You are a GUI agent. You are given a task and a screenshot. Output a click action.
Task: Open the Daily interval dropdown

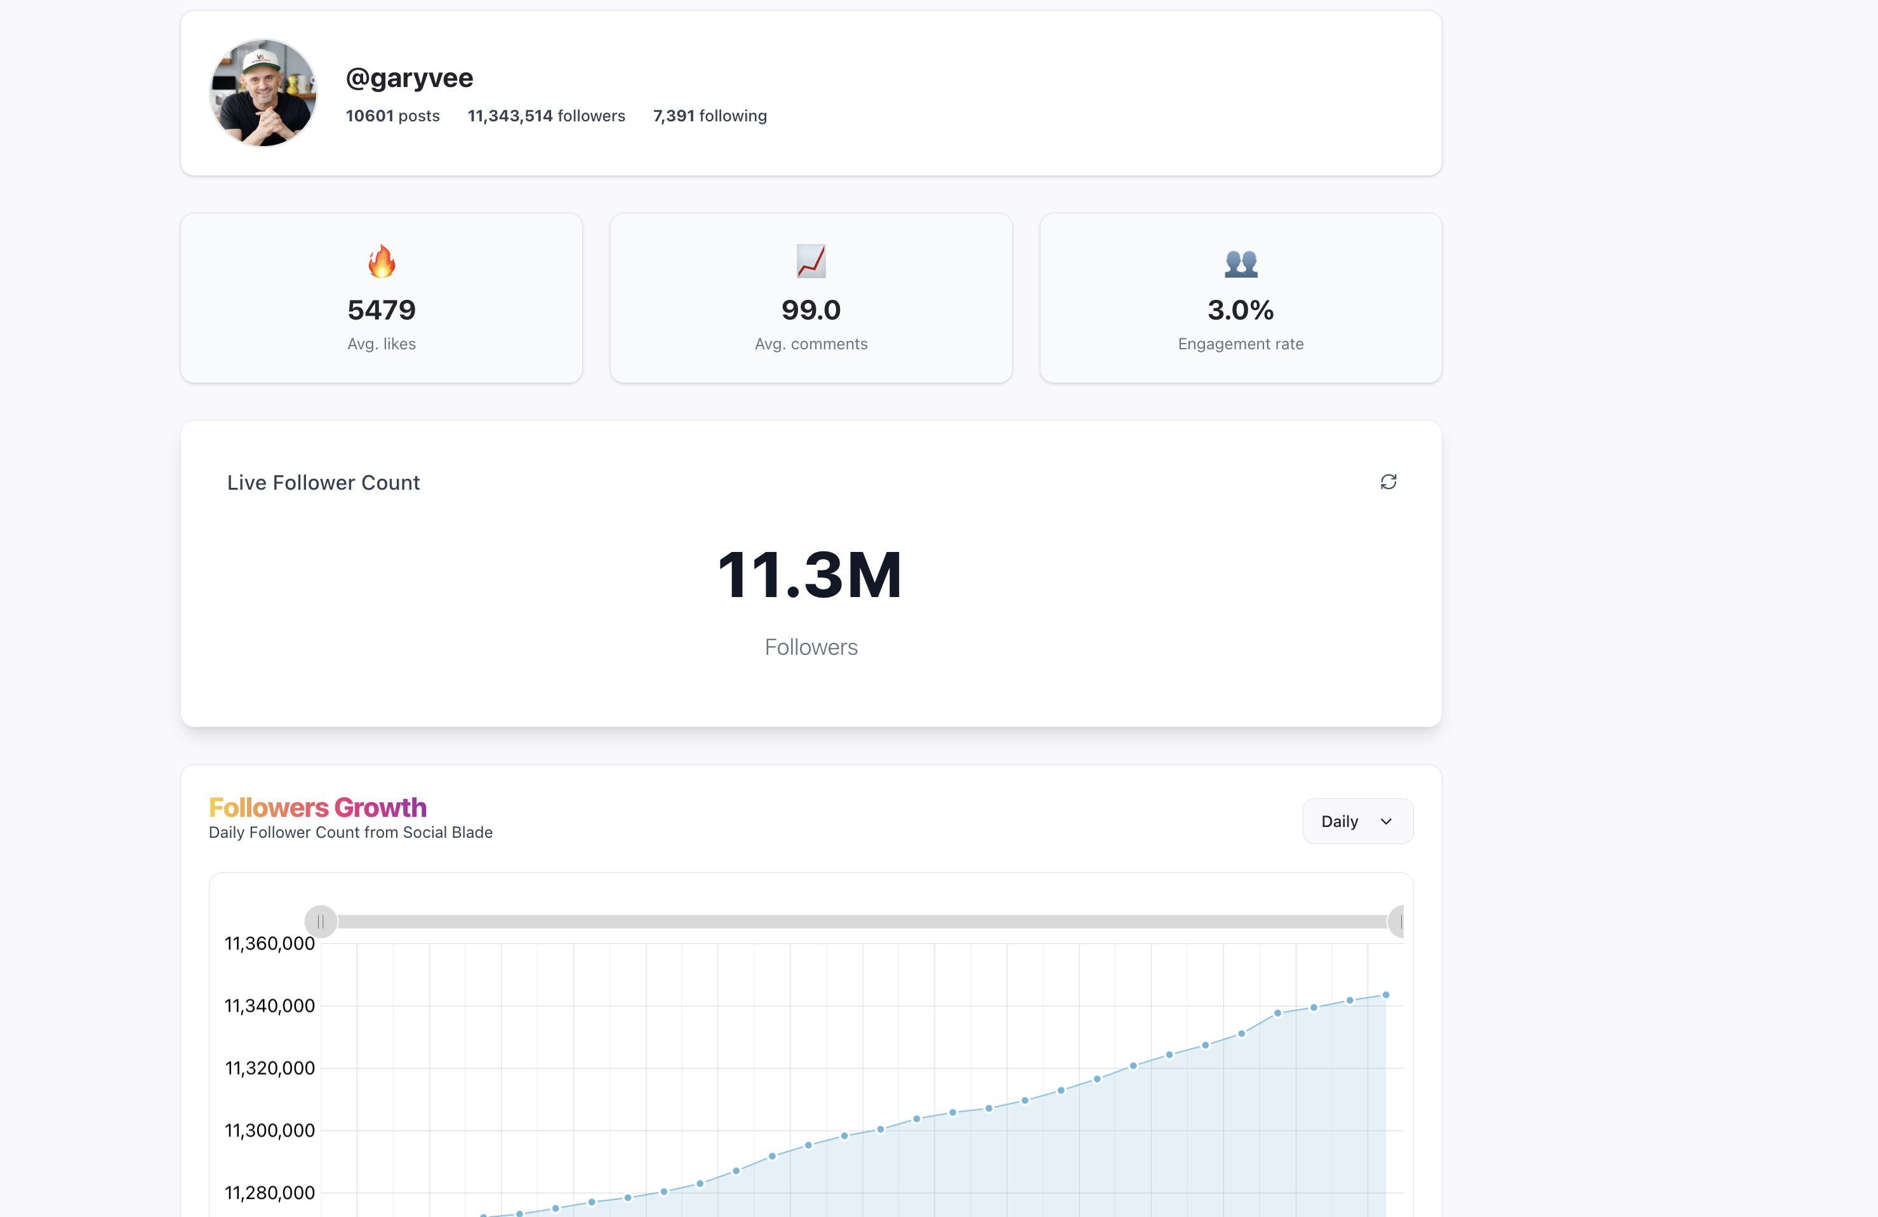[1356, 821]
